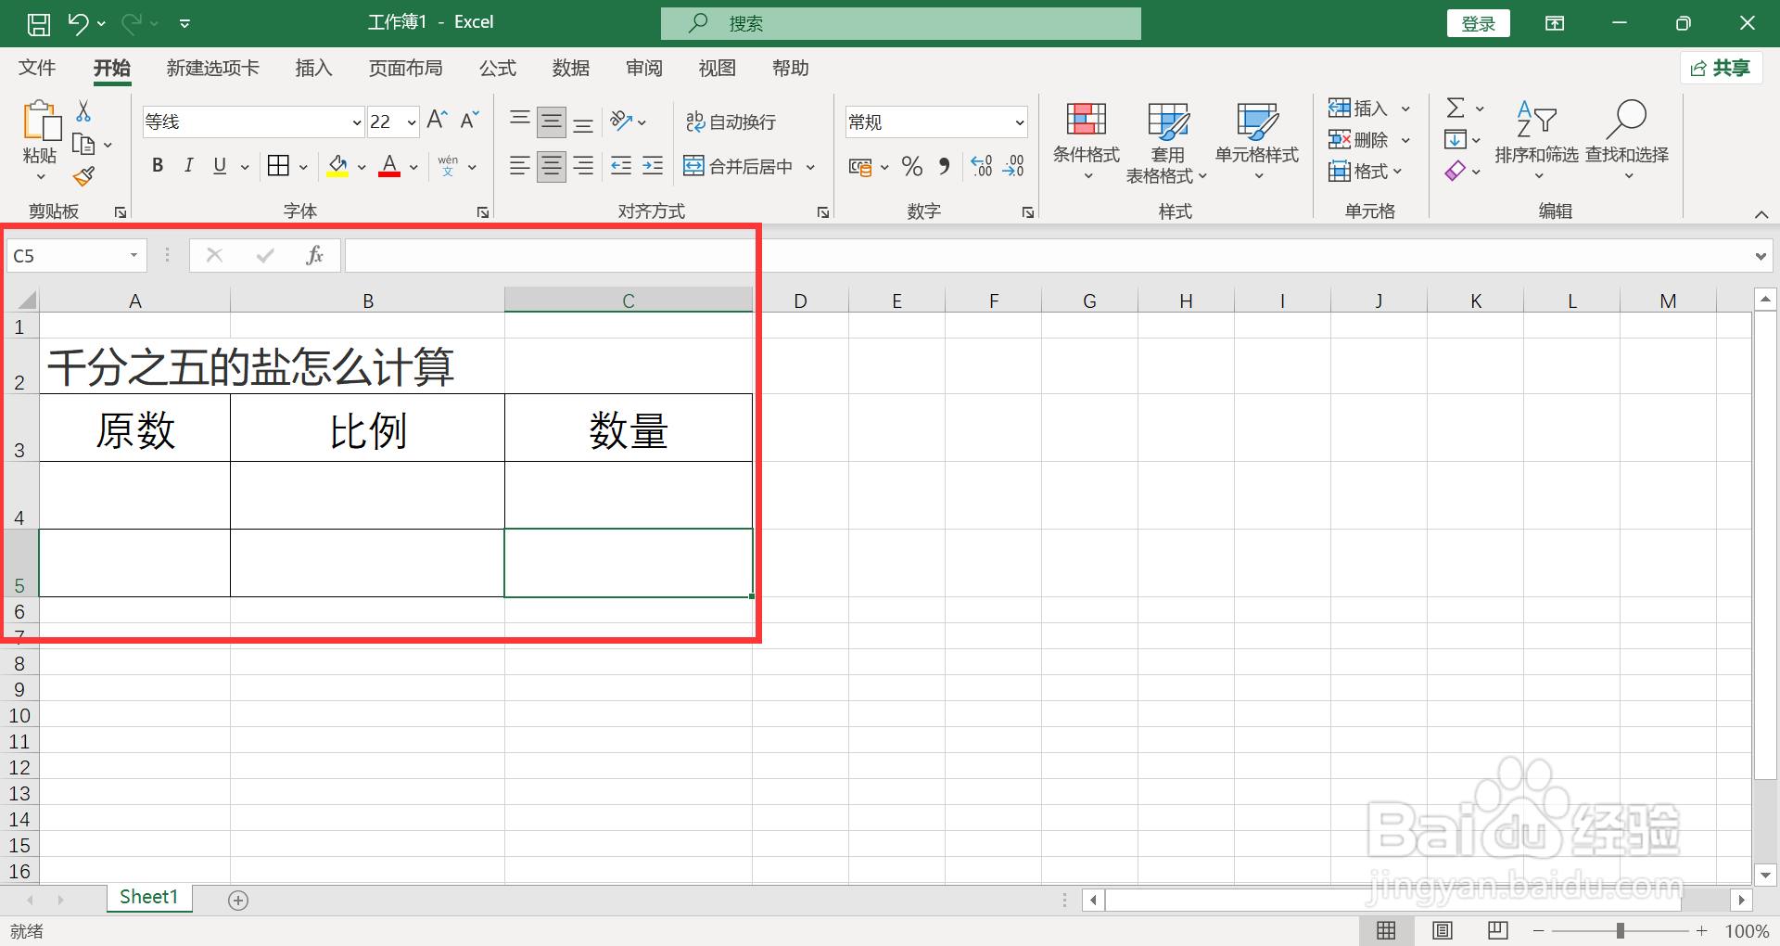
Task: Expand Merge and Center options arrow
Action: point(810,167)
